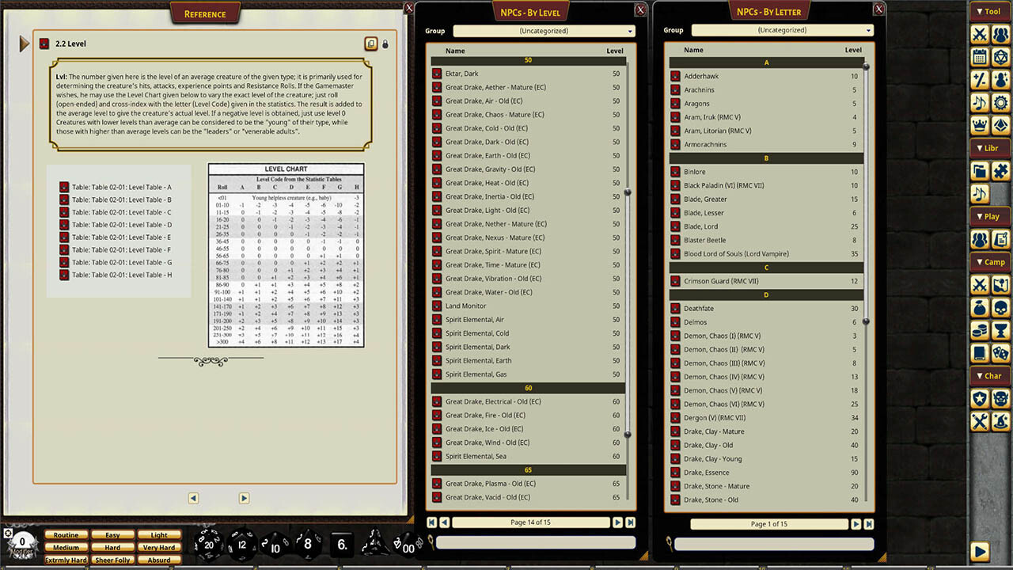Select the crossed swords icon in Tool section
Viewport: 1013px width, 570px height.
980,34
